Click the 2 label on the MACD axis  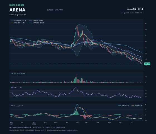[145, 110]
